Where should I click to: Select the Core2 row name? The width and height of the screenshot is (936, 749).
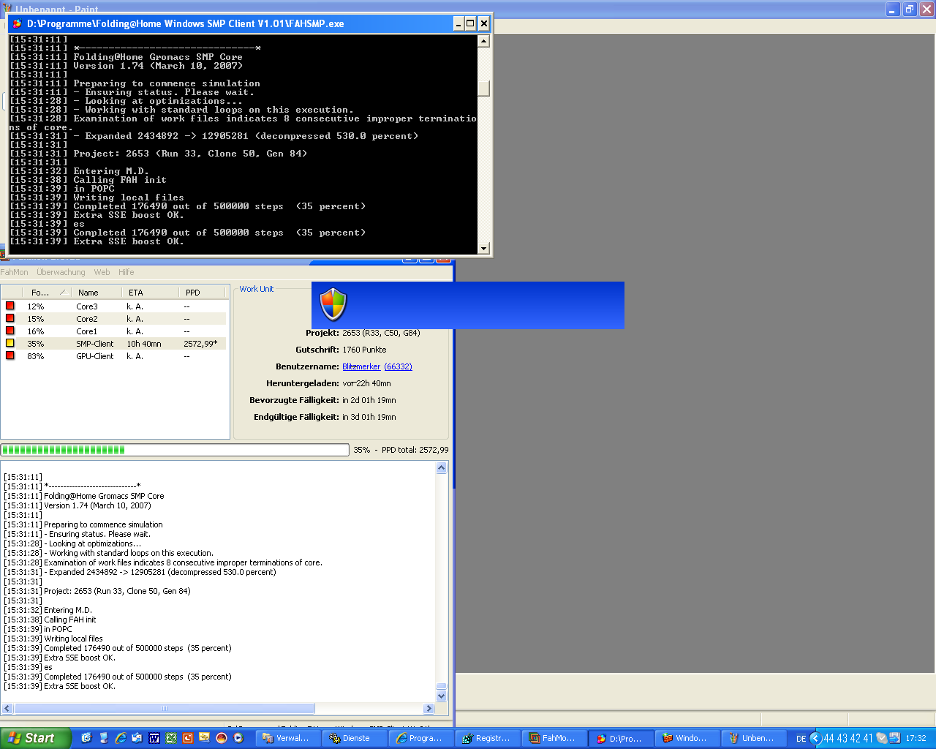tap(87, 319)
